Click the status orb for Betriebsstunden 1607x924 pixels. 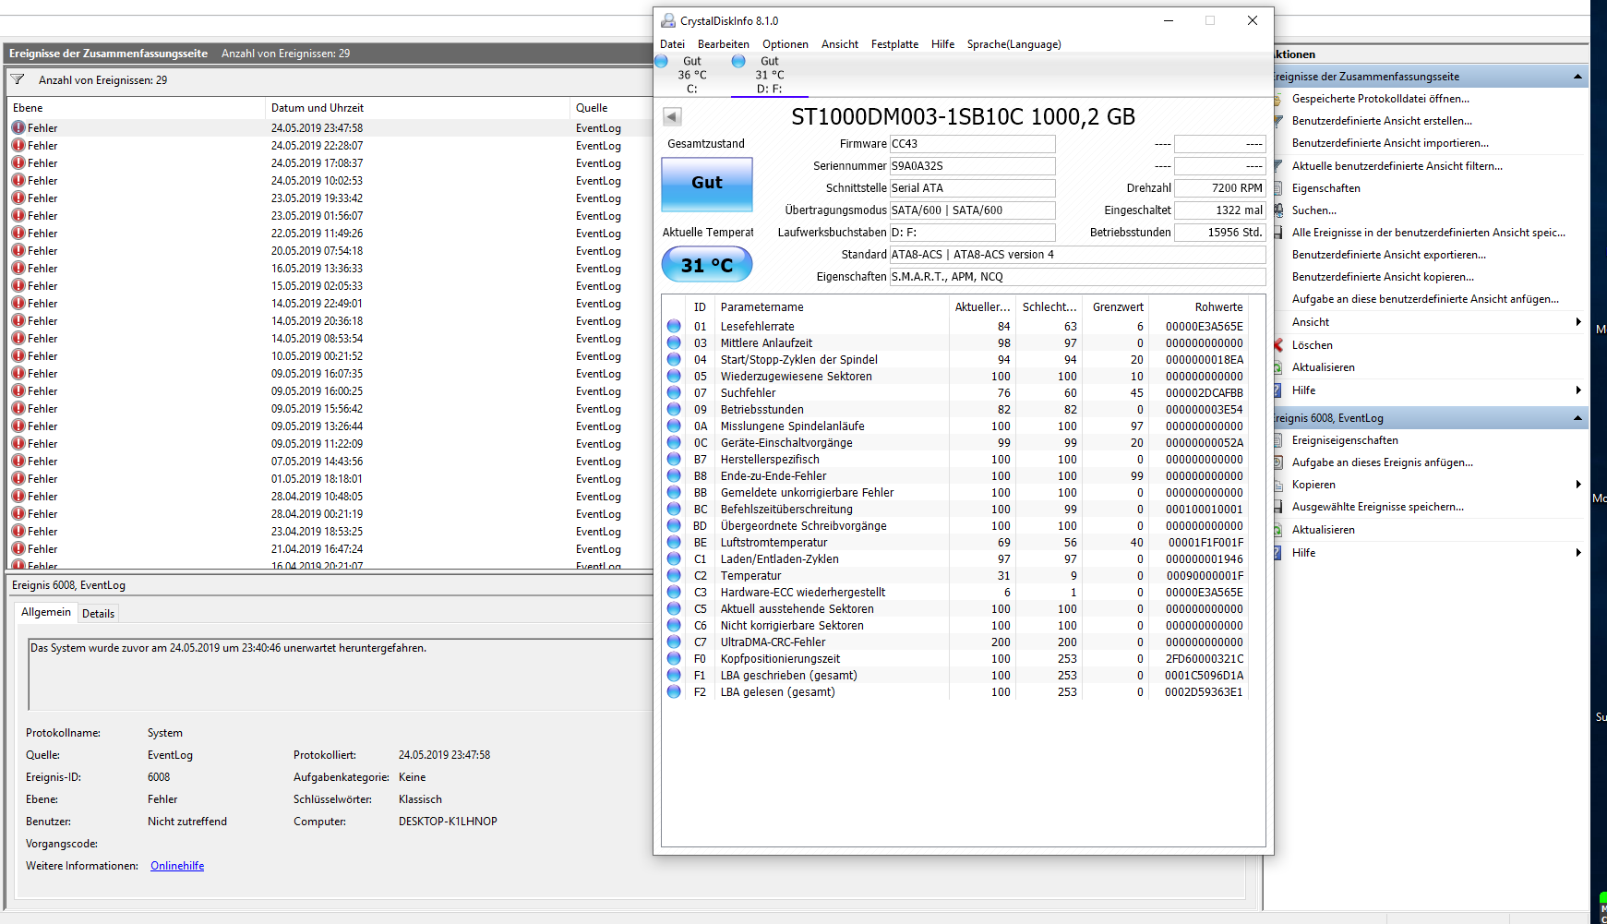tap(674, 410)
